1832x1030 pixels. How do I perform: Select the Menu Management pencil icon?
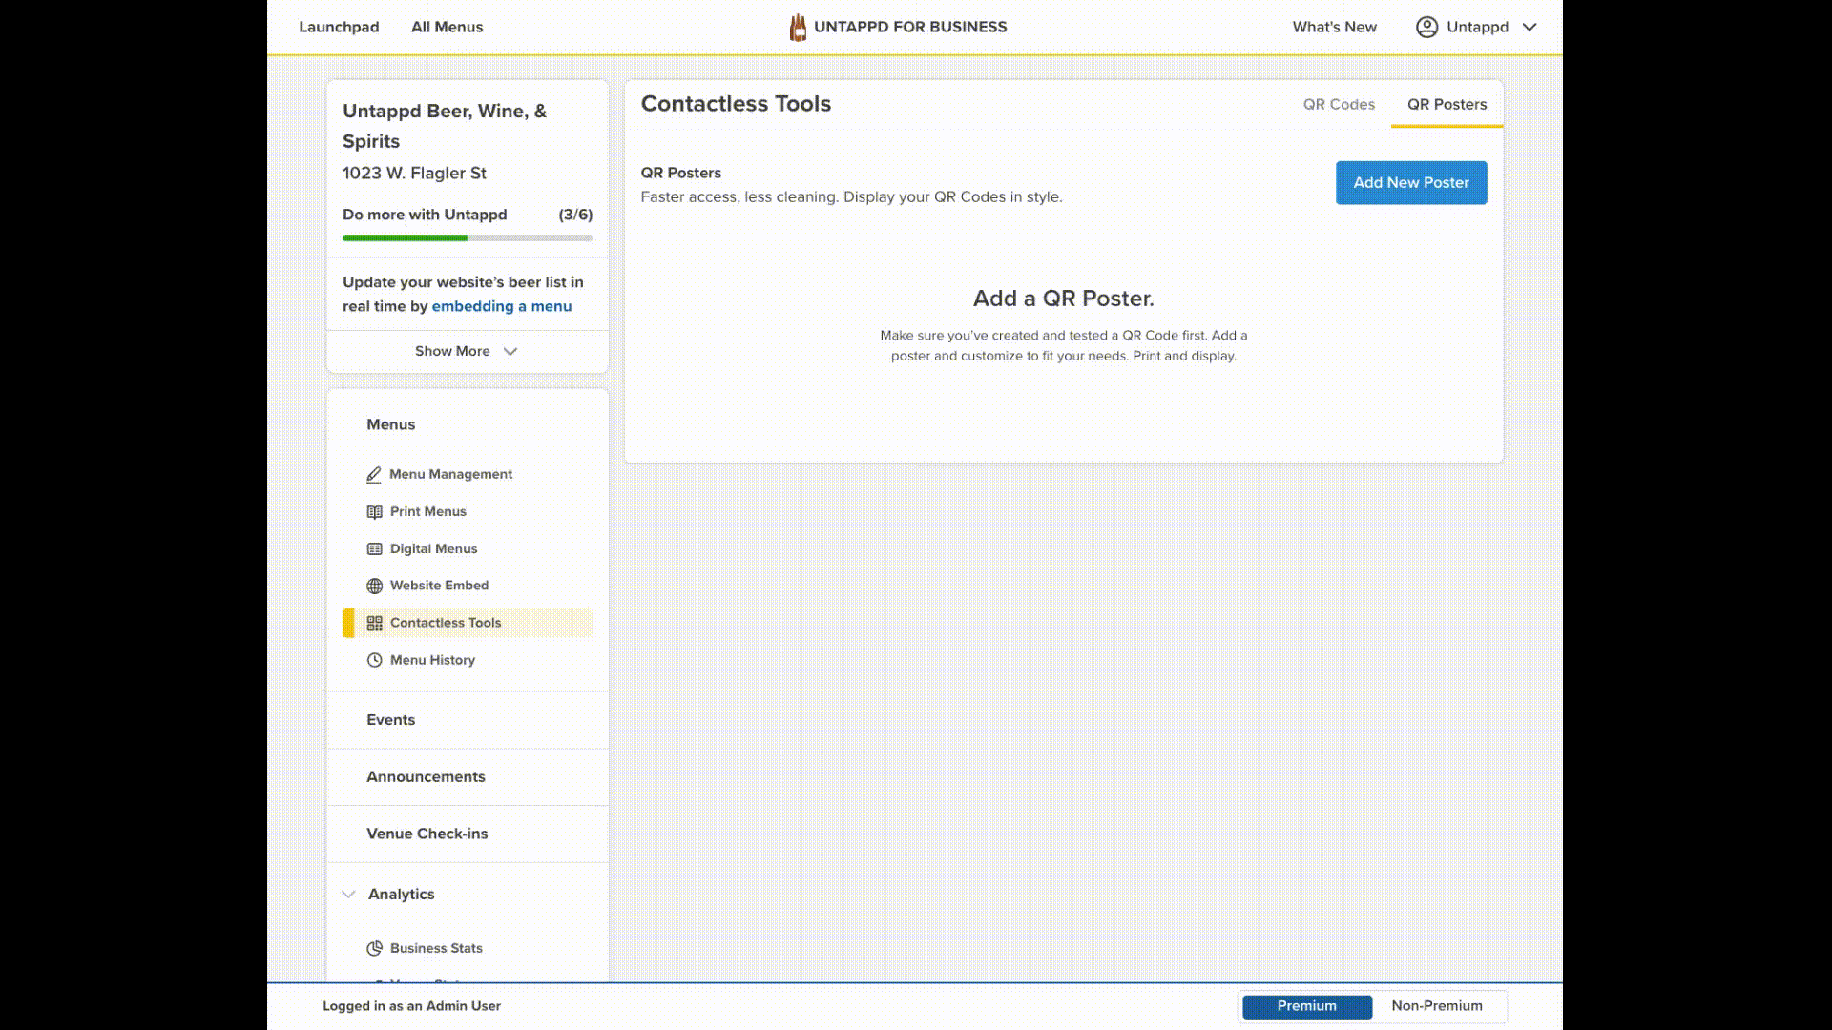click(374, 474)
